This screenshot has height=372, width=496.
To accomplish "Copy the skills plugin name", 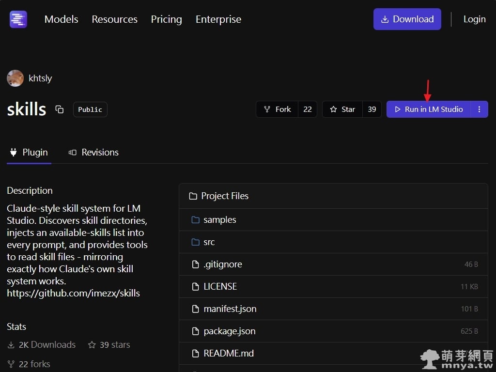I will [x=60, y=109].
